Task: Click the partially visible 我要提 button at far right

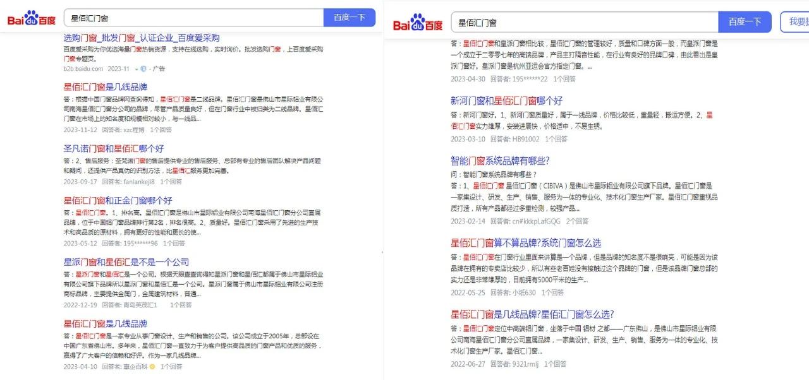Action: [x=794, y=22]
